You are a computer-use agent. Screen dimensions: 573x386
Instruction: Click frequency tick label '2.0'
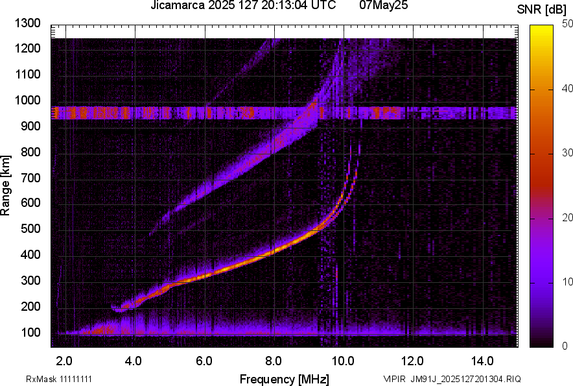pos(64,361)
